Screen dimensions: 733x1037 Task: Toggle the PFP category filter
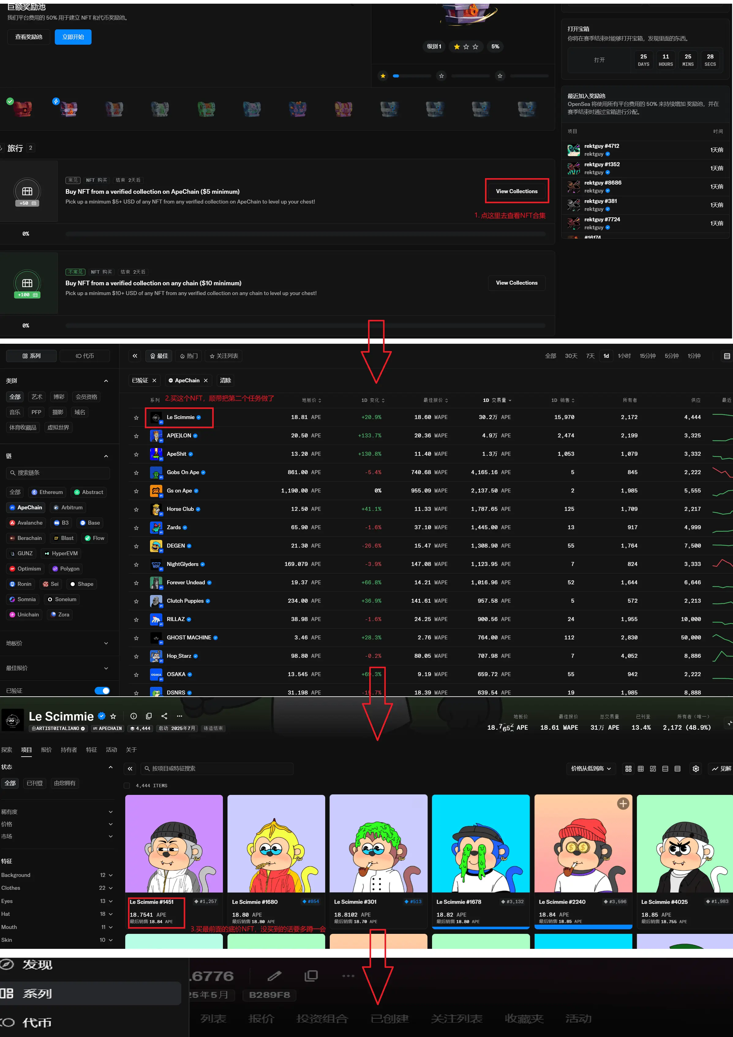tap(36, 412)
